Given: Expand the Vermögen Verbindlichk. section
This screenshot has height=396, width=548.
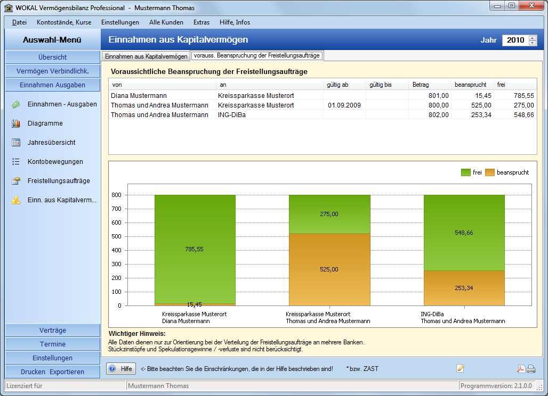Looking at the screenshot, I should click(52, 71).
